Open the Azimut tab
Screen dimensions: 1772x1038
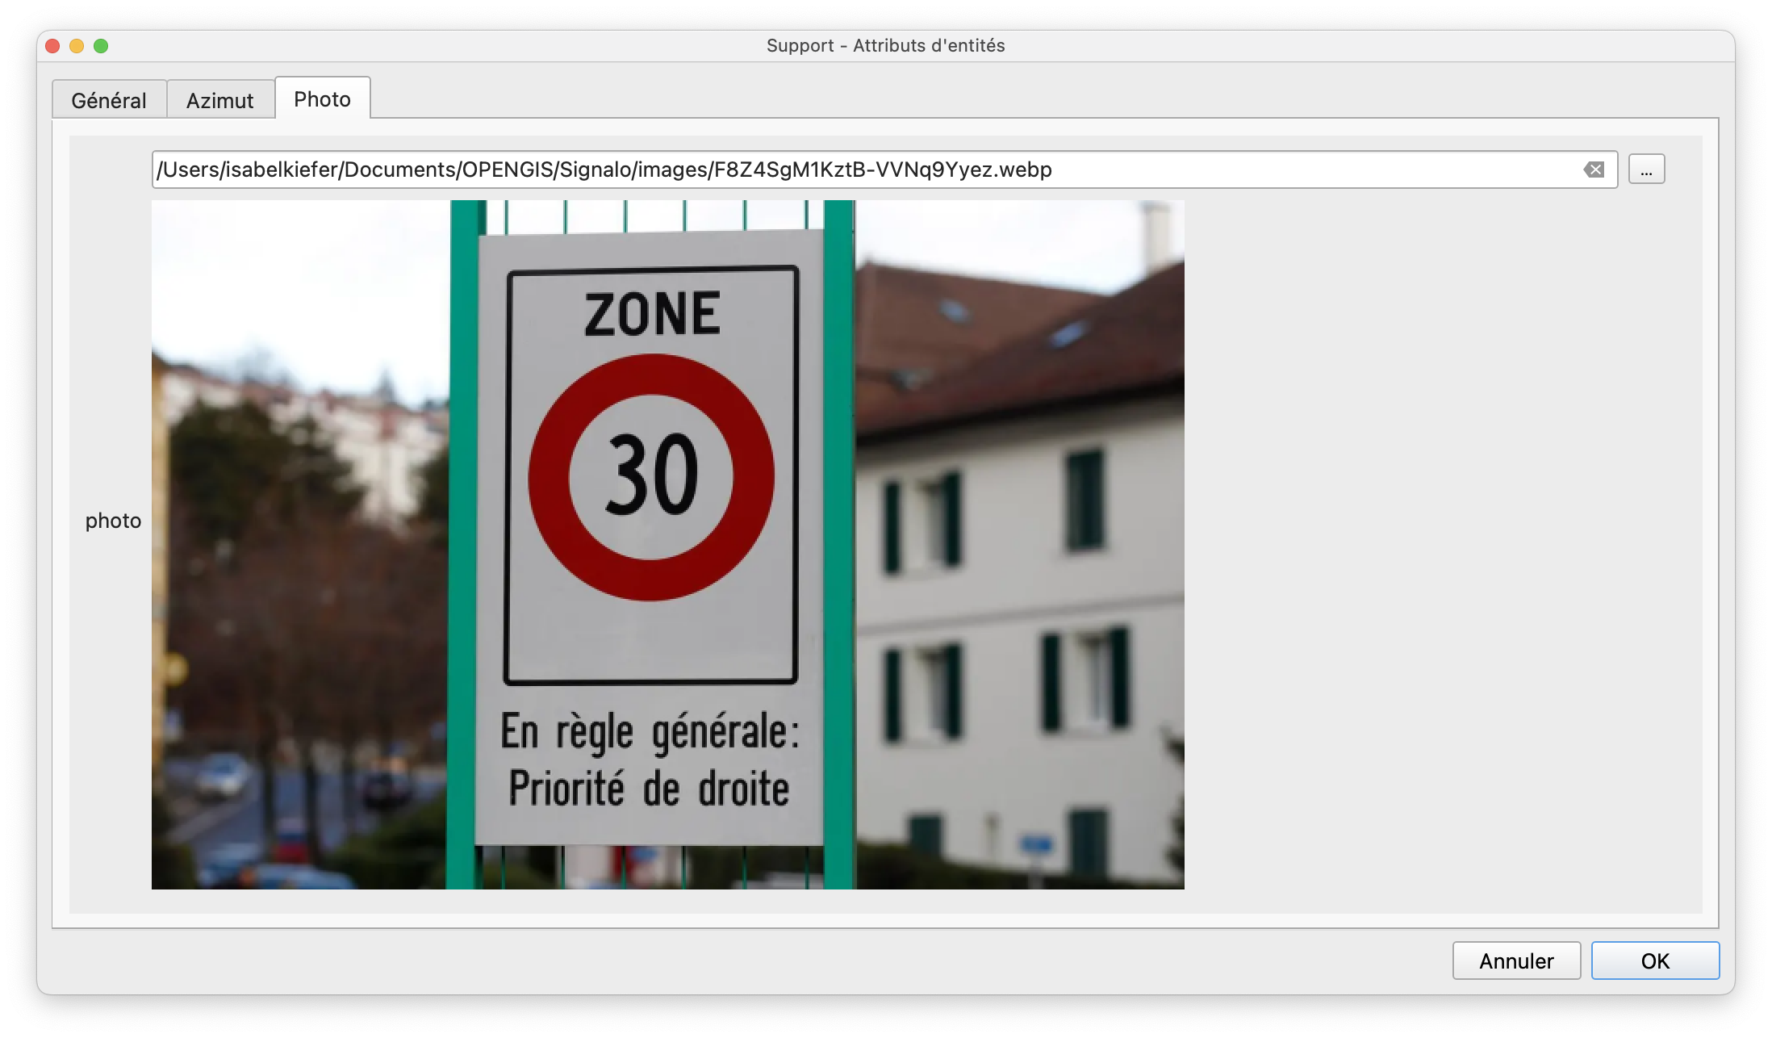pyautogui.click(x=219, y=100)
